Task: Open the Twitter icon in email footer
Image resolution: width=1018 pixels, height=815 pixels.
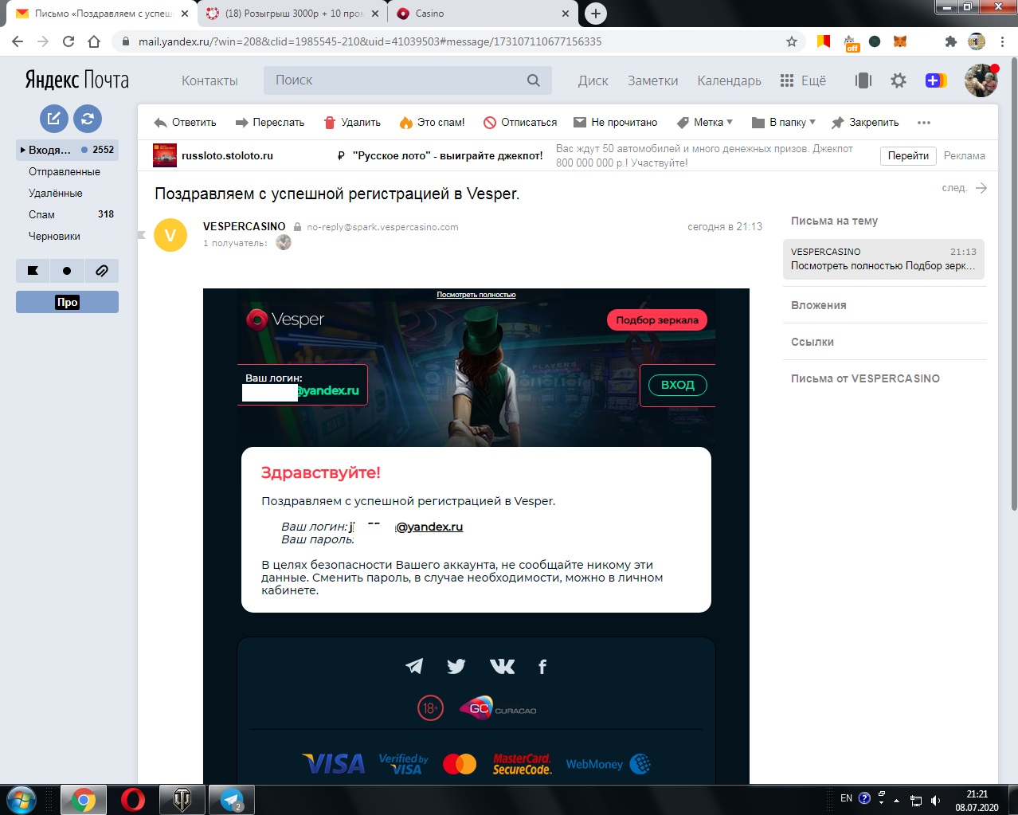Action: [x=456, y=666]
